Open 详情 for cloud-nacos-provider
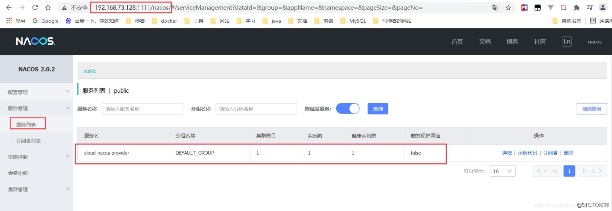The height and width of the screenshot is (211, 612). tap(507, 153)
